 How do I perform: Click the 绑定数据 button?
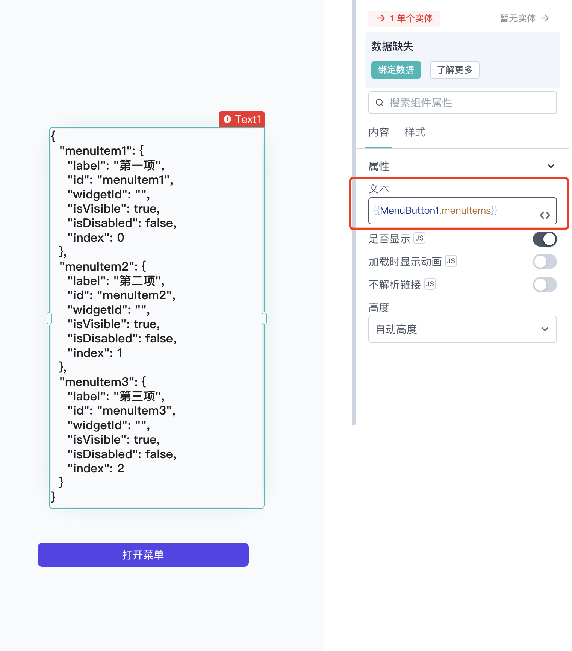point(396,70)
